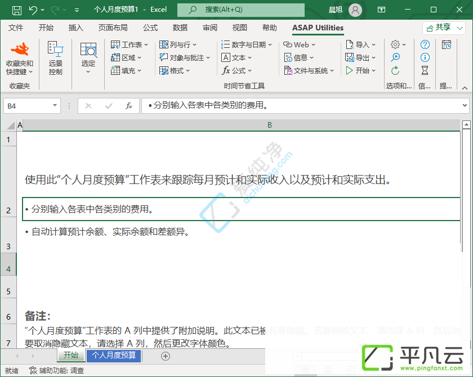Click the formula bar enter checkmark icon
This screenshot has height=377, width=473.
tap(109, 106)
